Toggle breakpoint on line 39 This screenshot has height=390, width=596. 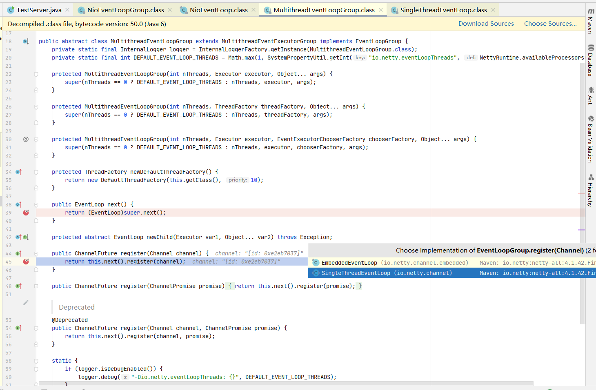(26, 213)
